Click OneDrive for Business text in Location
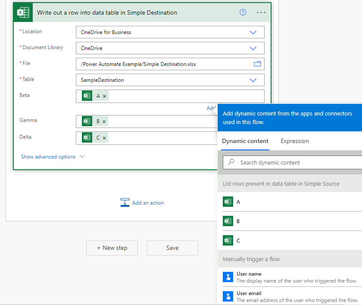 click(x=106, y=32)
